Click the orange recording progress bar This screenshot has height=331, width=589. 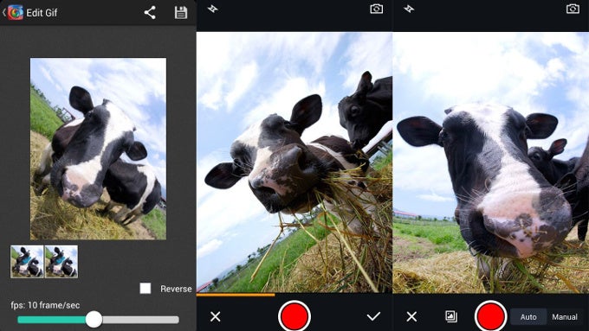236,295
